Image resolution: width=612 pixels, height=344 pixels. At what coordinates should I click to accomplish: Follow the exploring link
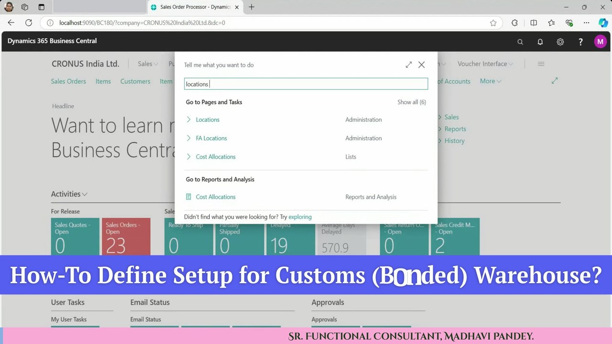300,217
